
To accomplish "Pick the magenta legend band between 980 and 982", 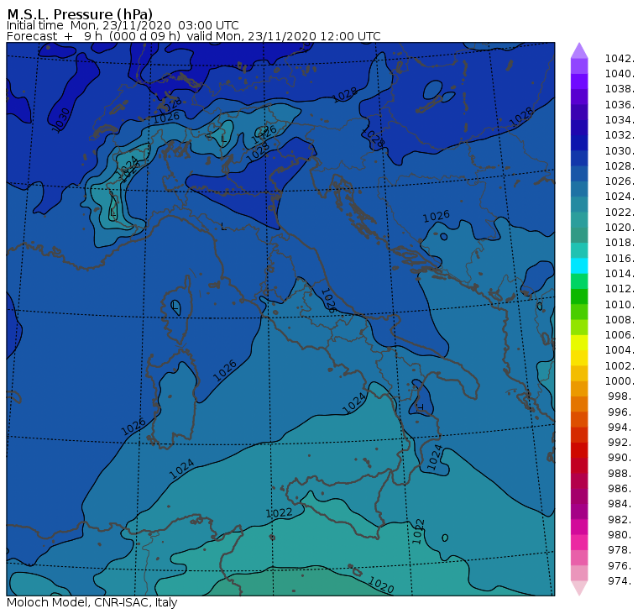I will click(579, 527).
